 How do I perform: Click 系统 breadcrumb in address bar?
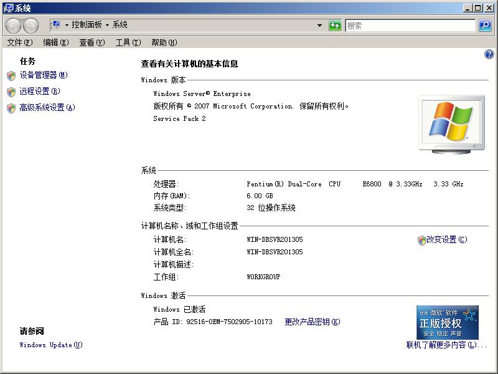point(120,25)
